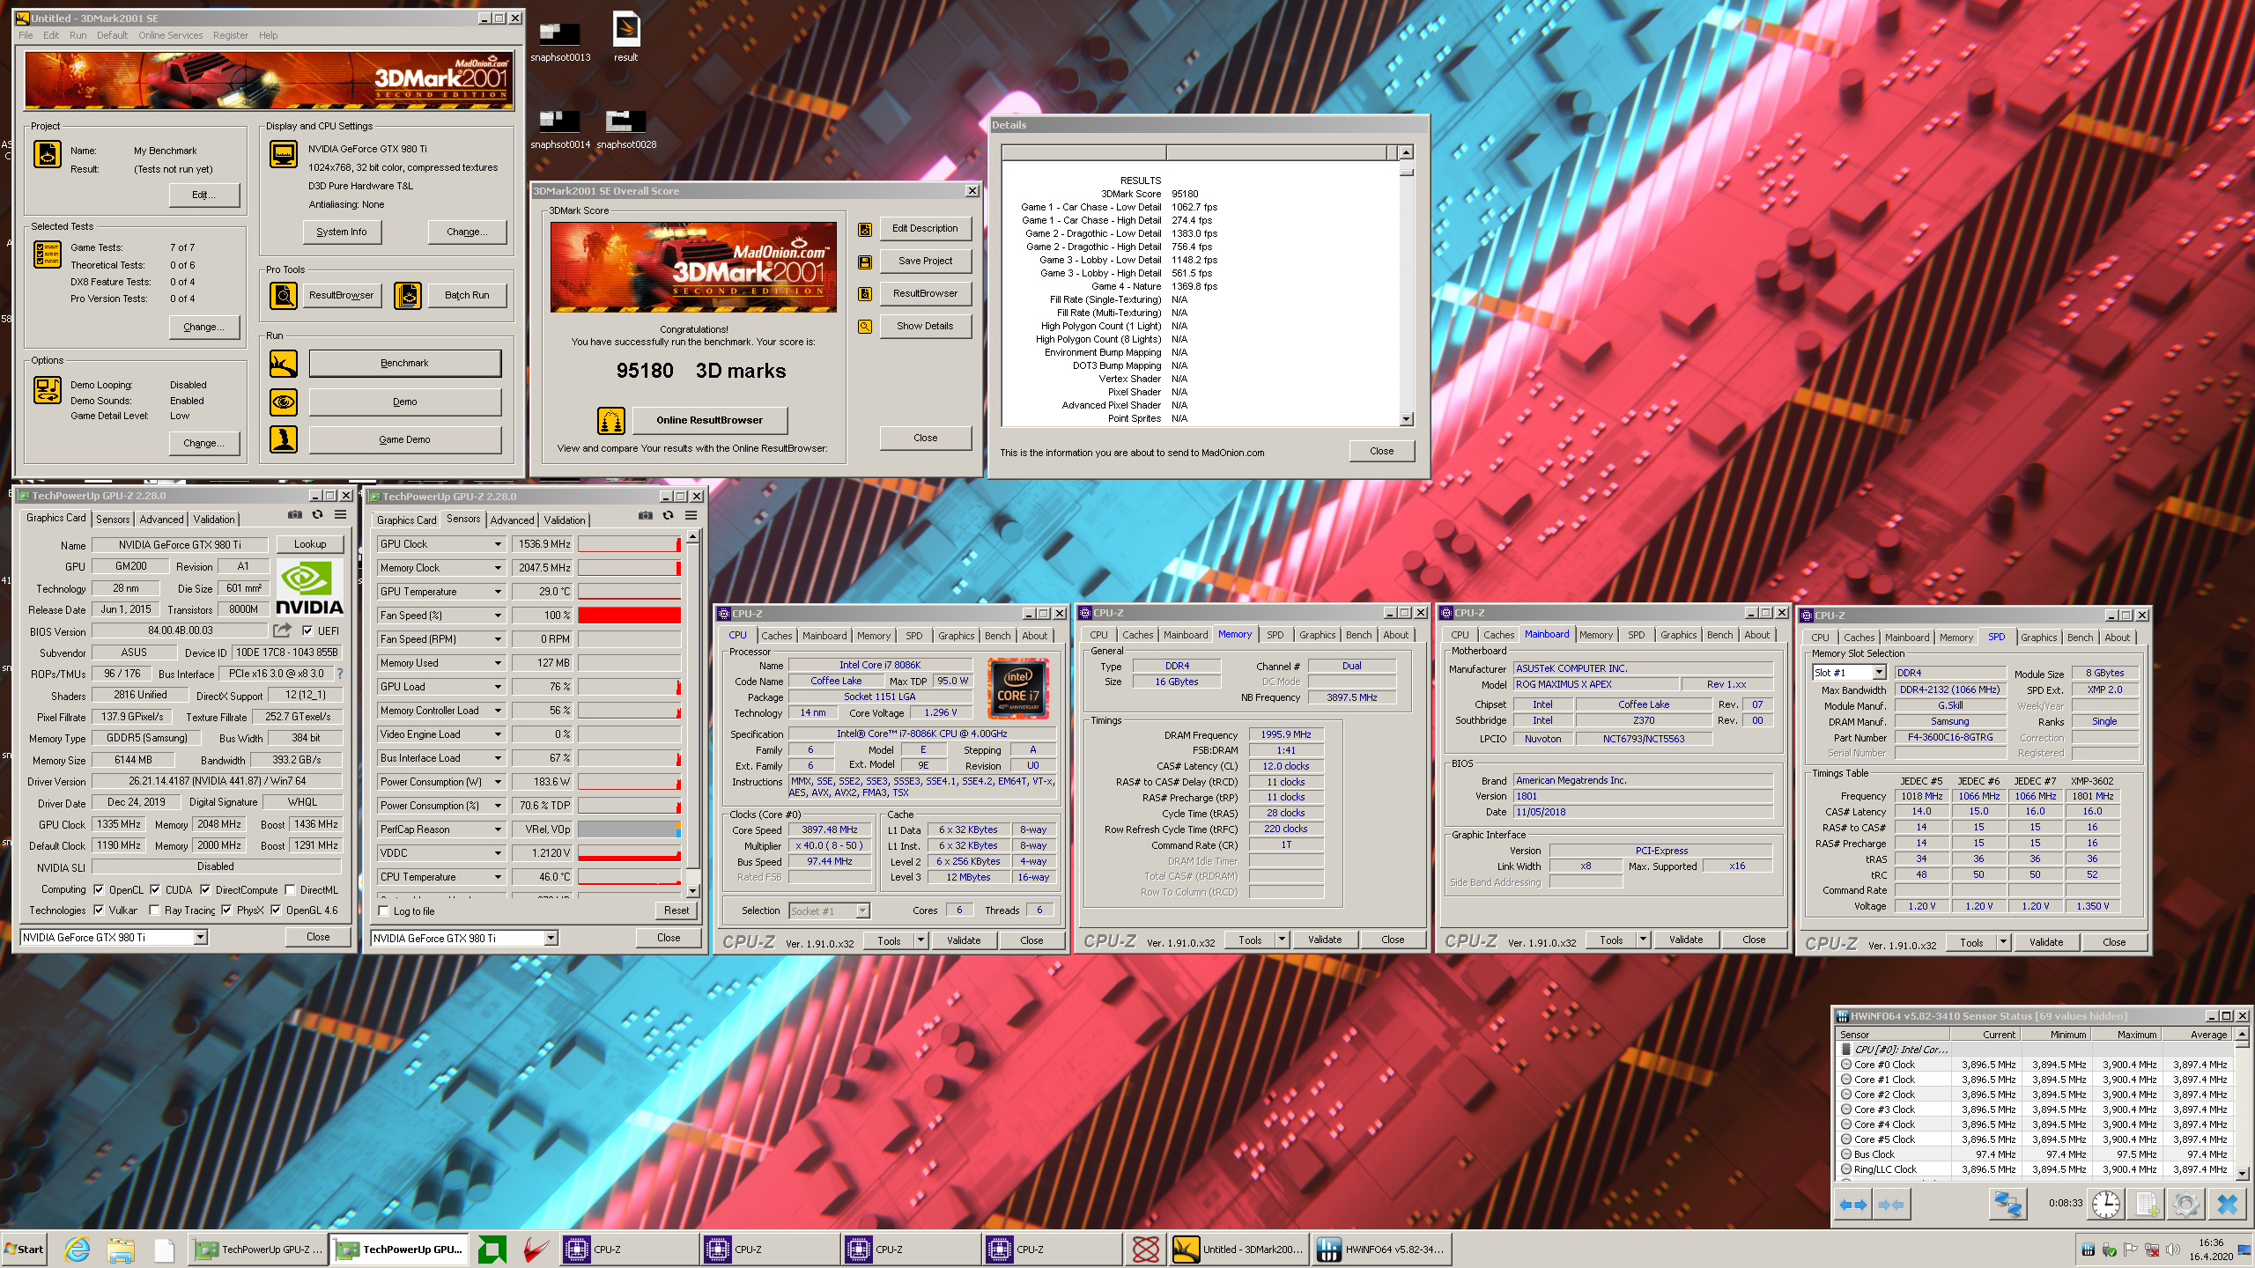Open the GPU selector dropdown in GPU-Z Sensors window
Screen dimensions: 2255x1268
click(551, 939)
